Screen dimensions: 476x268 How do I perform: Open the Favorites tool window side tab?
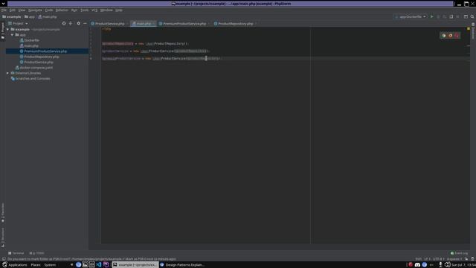tap(3, 212)
